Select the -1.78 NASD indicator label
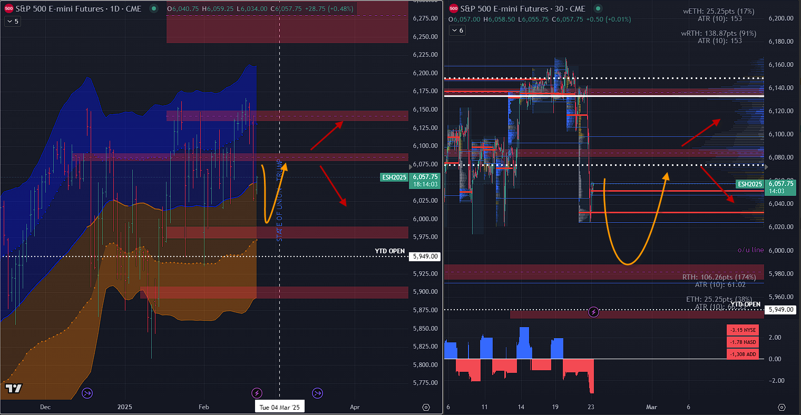The height and width of the screenshot is (415, 801). [743, 342]
